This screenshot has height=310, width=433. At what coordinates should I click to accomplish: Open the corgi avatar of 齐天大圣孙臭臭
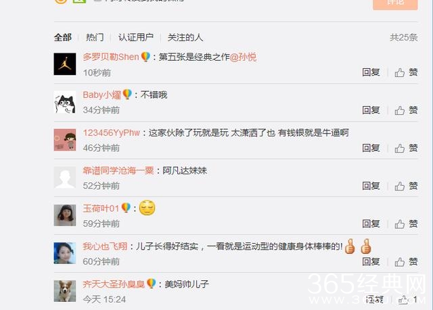pos(65,291)
